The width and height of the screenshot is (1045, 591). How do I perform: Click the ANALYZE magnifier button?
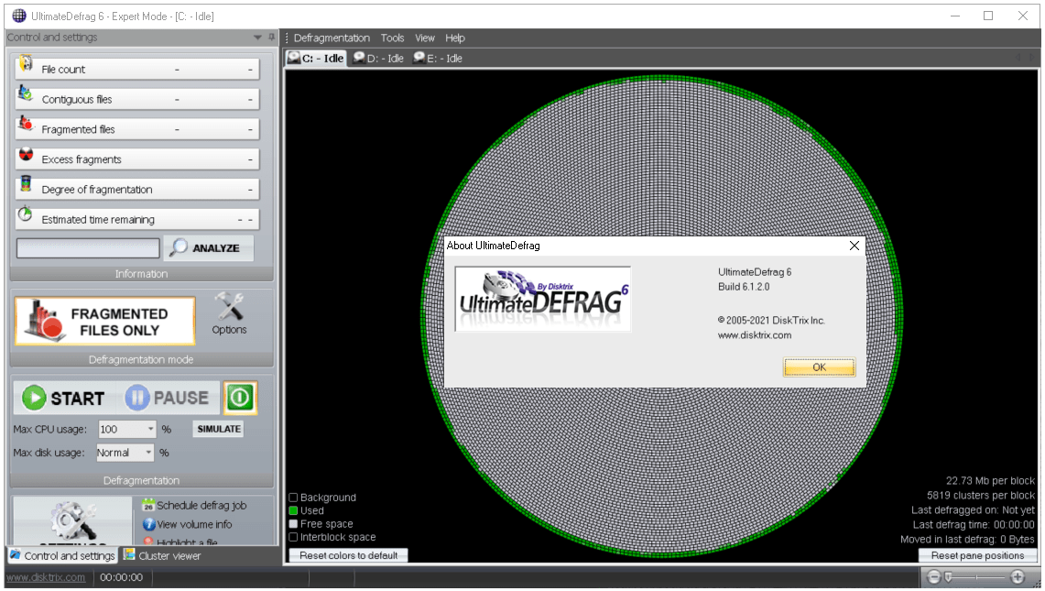click(209, 248)
